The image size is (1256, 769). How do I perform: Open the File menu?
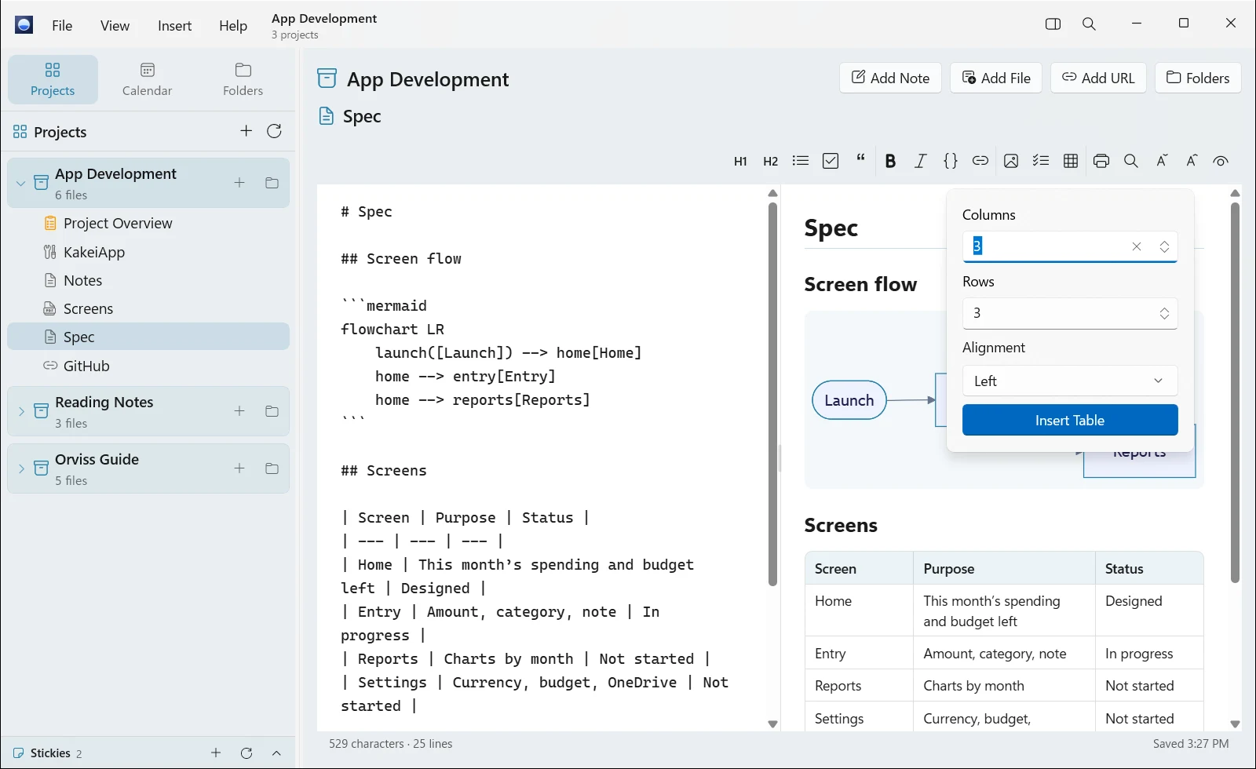tap(62, 25)
